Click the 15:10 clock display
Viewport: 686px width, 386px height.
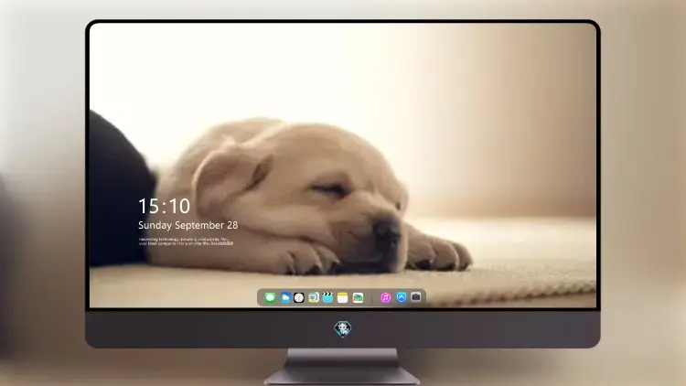point(164,206)
